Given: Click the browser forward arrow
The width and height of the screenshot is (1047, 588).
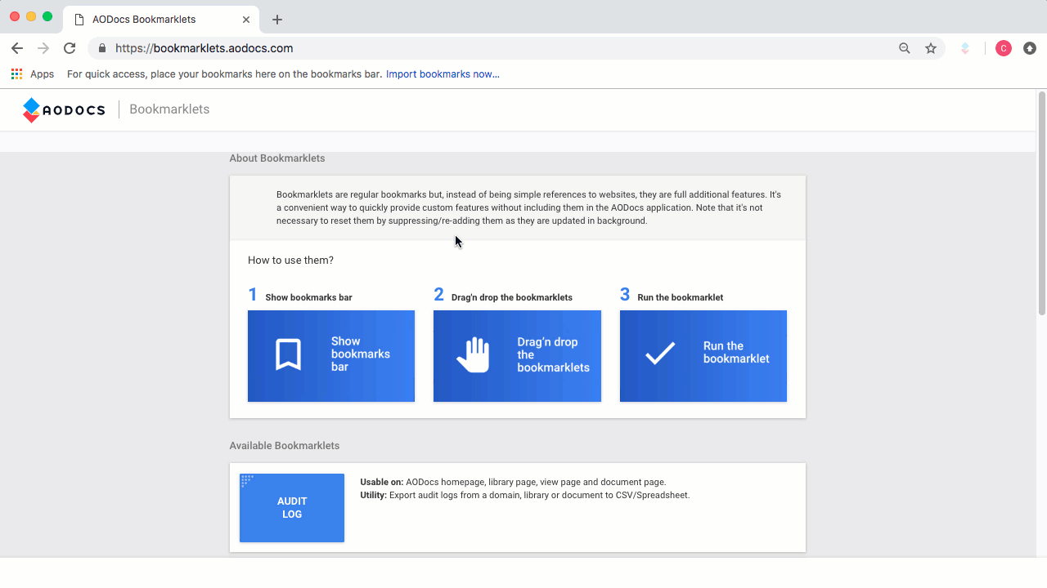Looking at the screenshot, I should pyautogui.click(x=43, y=48).
